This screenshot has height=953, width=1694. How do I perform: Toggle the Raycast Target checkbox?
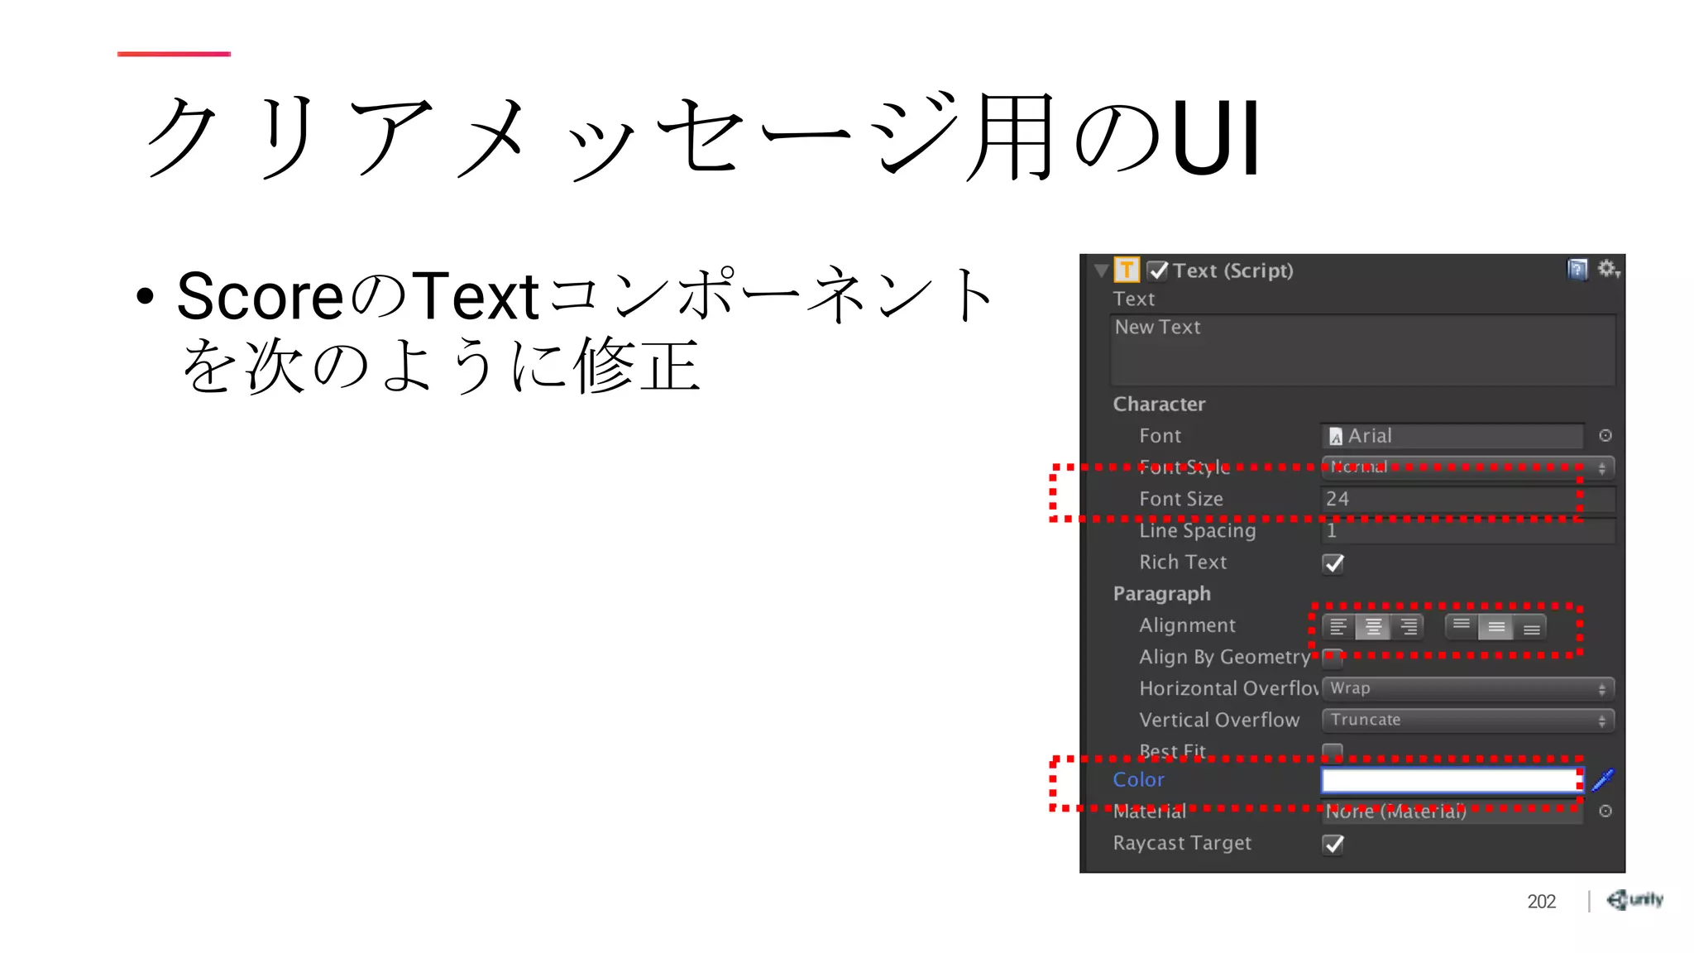1333,844
